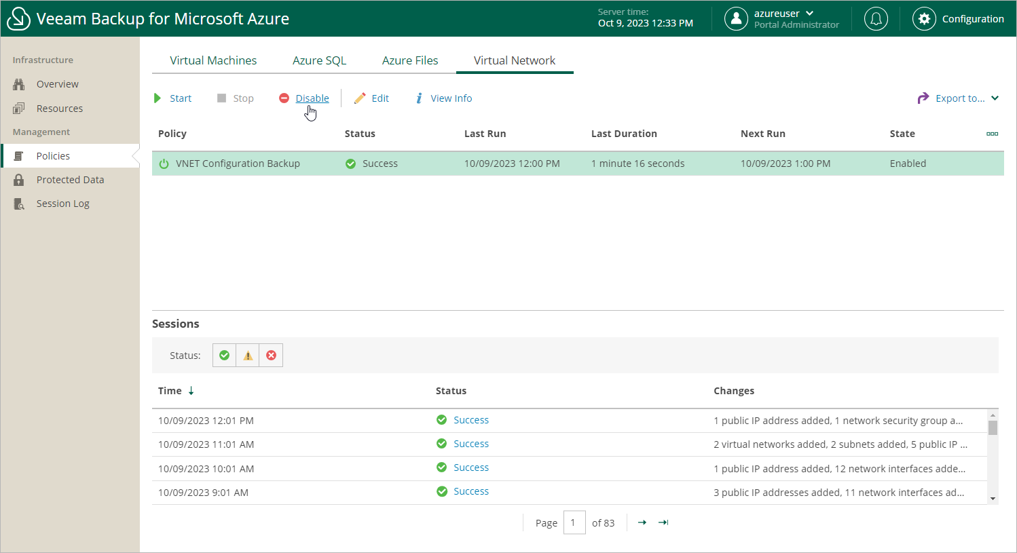Screen dimensions: 1017x553
Task: Click the Sessions changes column header
Action: (734, 391)
